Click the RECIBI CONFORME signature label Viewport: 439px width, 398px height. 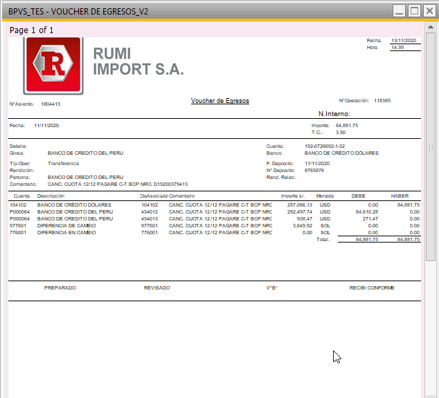372,288
